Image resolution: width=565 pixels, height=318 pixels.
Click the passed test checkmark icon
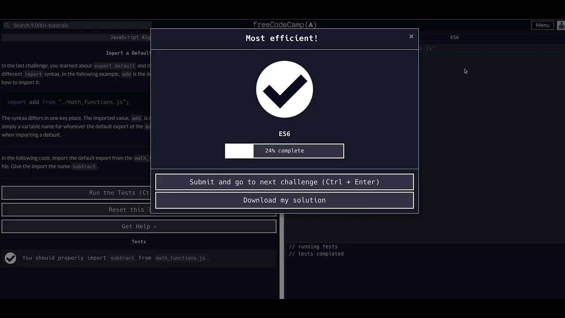[10, 258]
